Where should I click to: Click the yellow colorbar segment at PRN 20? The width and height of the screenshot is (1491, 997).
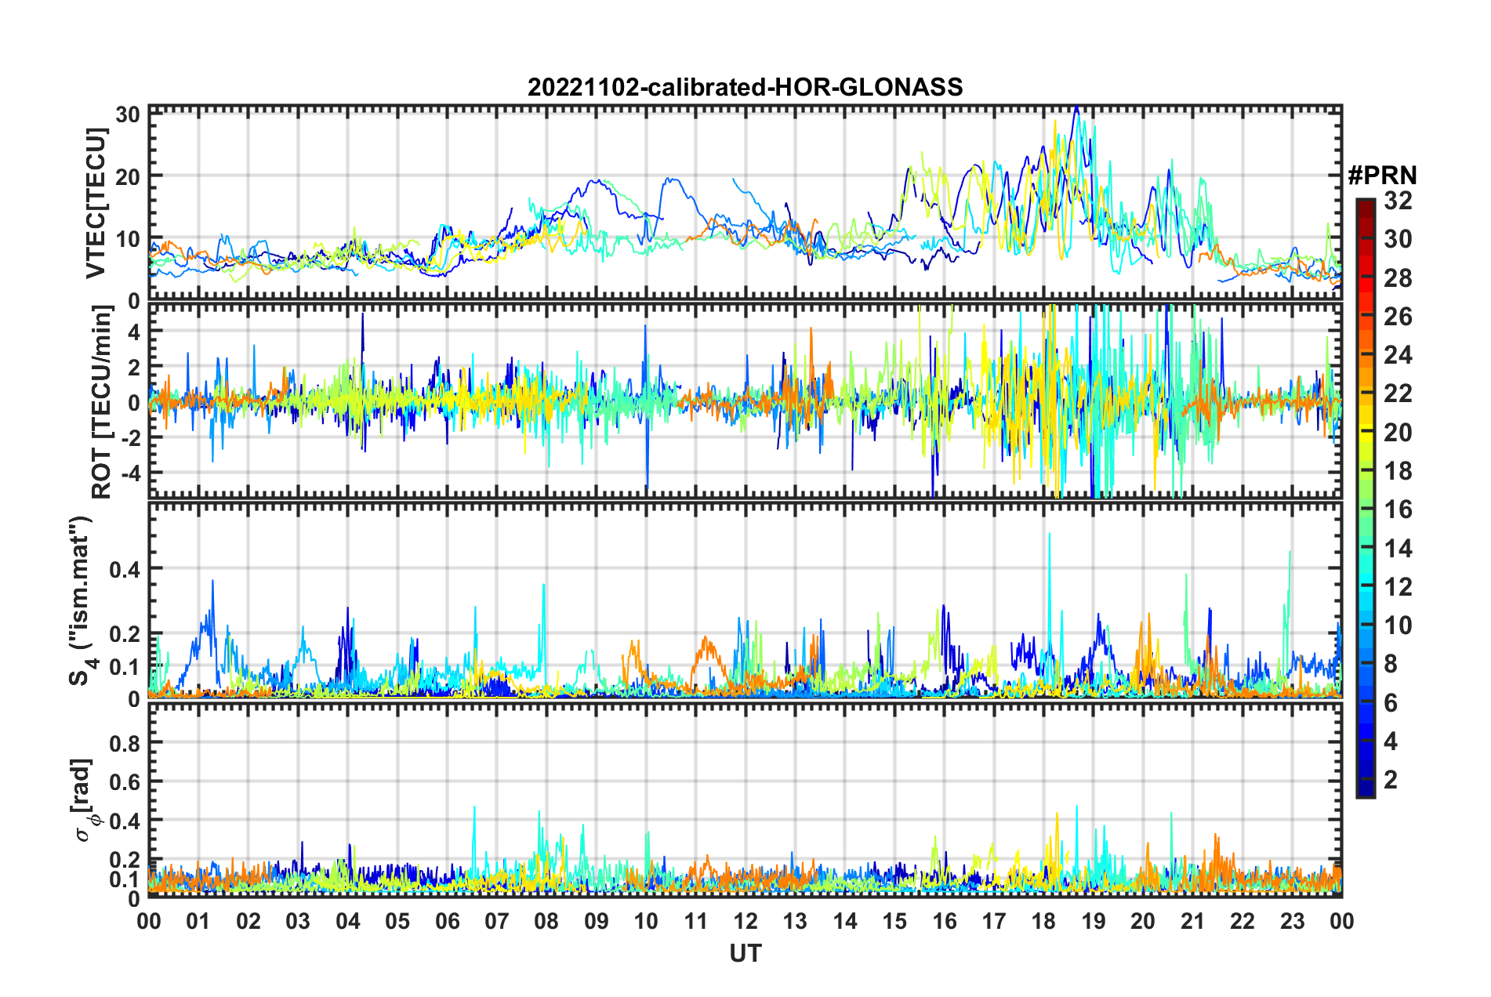click(x=1365, y=433)
